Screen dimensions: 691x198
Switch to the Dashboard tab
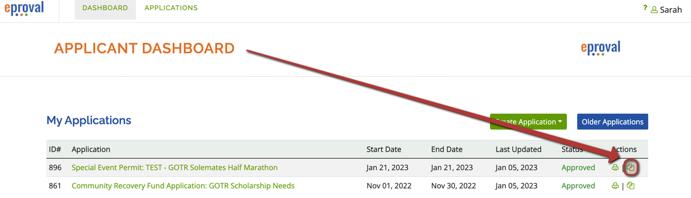click(x=105, y=8)
